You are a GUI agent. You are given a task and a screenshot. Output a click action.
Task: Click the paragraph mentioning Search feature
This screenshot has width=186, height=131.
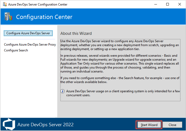pos(120,80)
